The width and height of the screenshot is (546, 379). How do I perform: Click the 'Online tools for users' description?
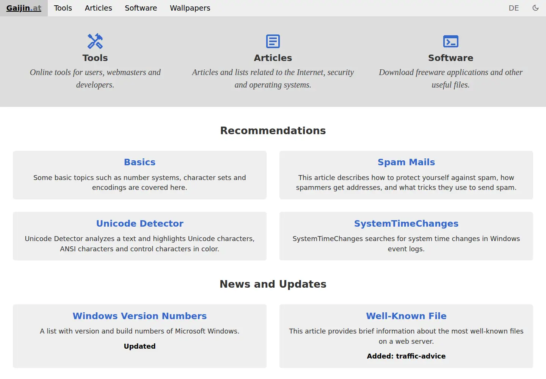pos(95,78)
